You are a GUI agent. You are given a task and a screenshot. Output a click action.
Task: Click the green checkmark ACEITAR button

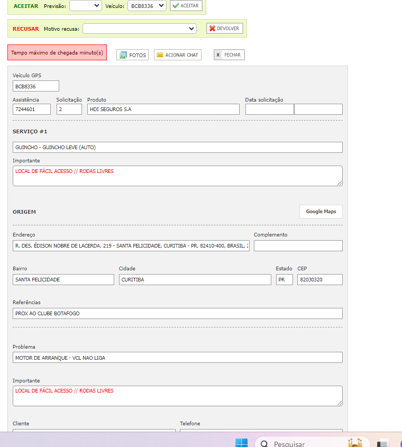[x=186, y=6]
